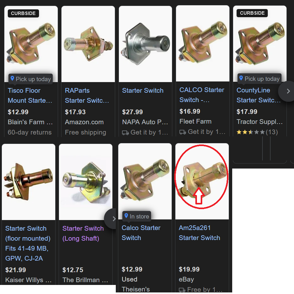Click the delivery truck icon under NAPA listing
The width and height of the screenshot is (294, 294).
click(x=125, y=133)
